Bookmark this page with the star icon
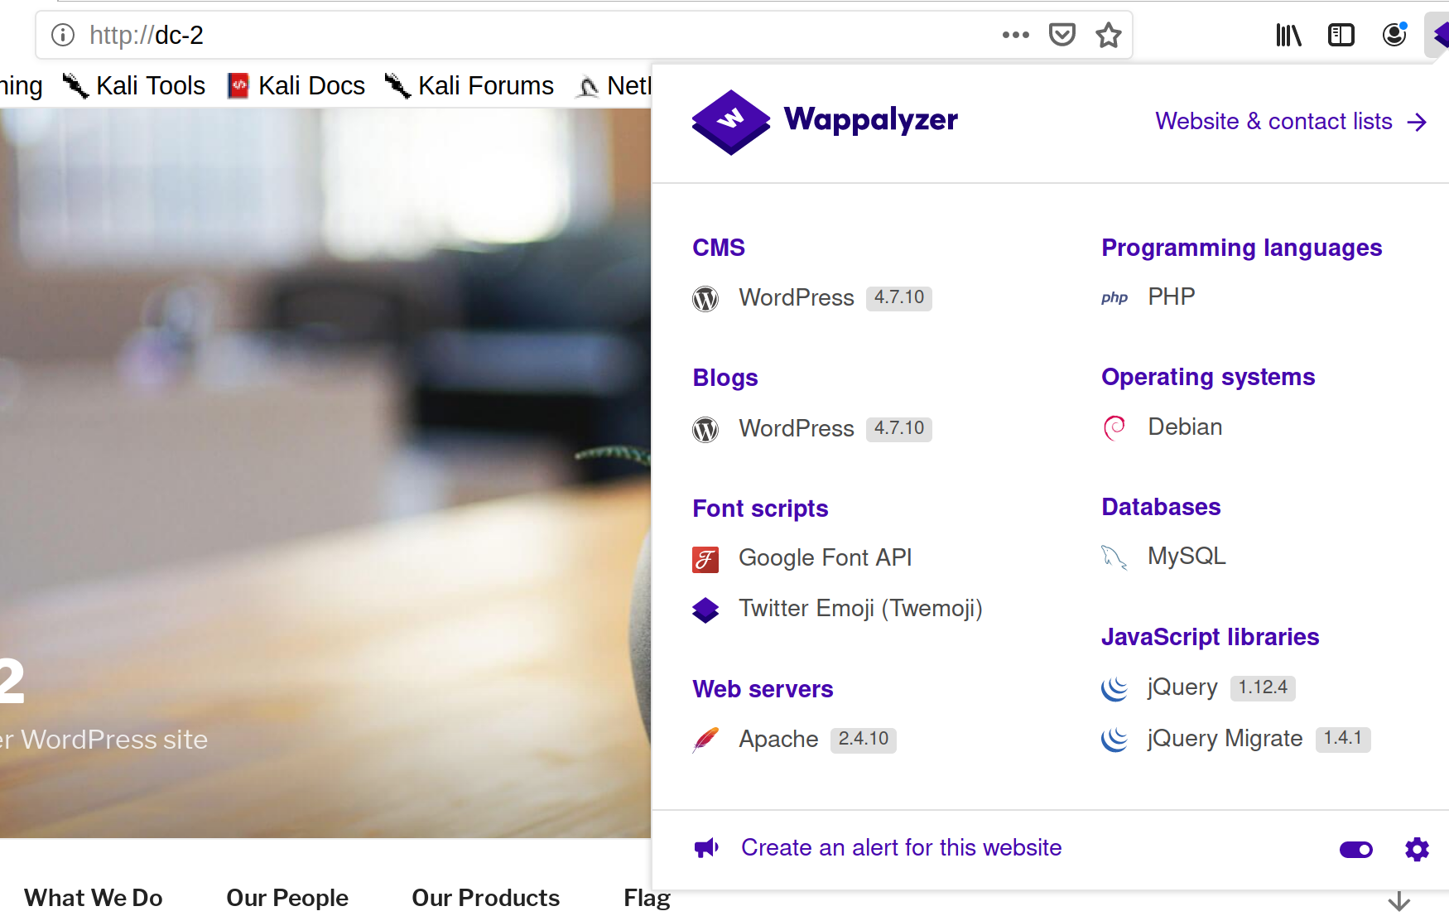This screenshot has height=916, width=1449. tap(1108, 35)
